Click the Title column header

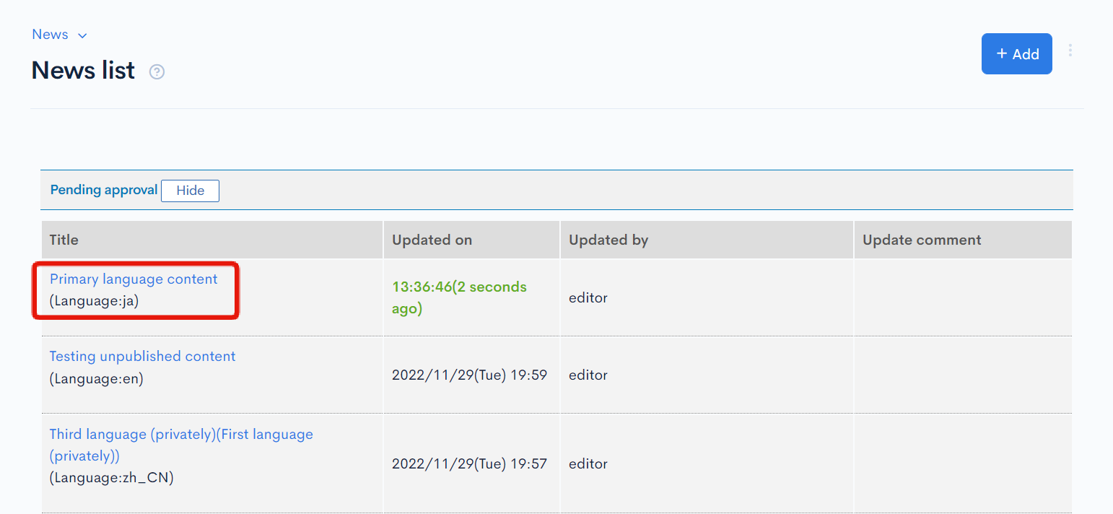[x=211, y=240]
